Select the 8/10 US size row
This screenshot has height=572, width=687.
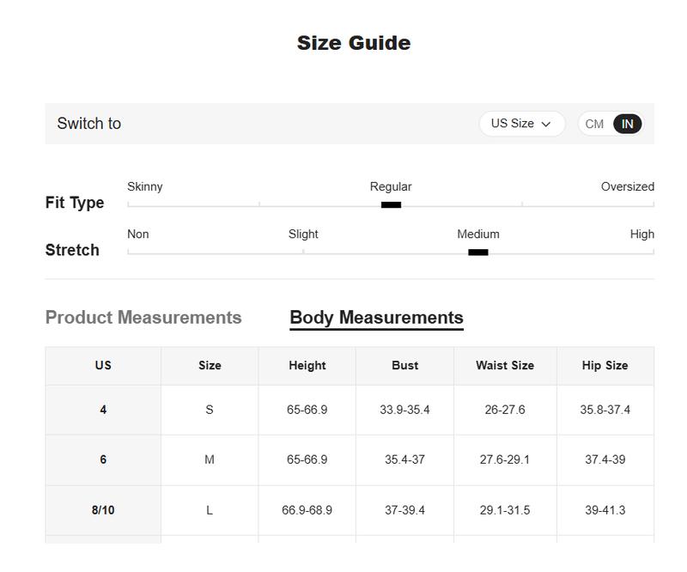click(x=350, y=510)
